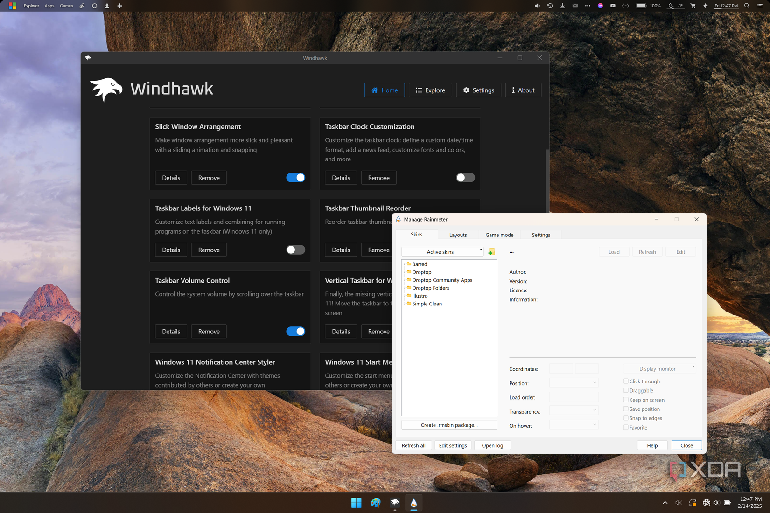Expand the Droptop Community Apps folder
Image resolution: width=770 pixels, height=513 pixels.
(x=405, y=280)
